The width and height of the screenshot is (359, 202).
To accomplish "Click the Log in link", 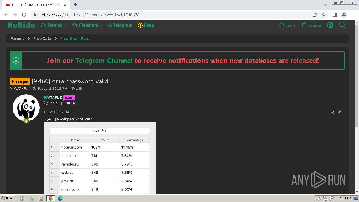I will click(287, 25).
